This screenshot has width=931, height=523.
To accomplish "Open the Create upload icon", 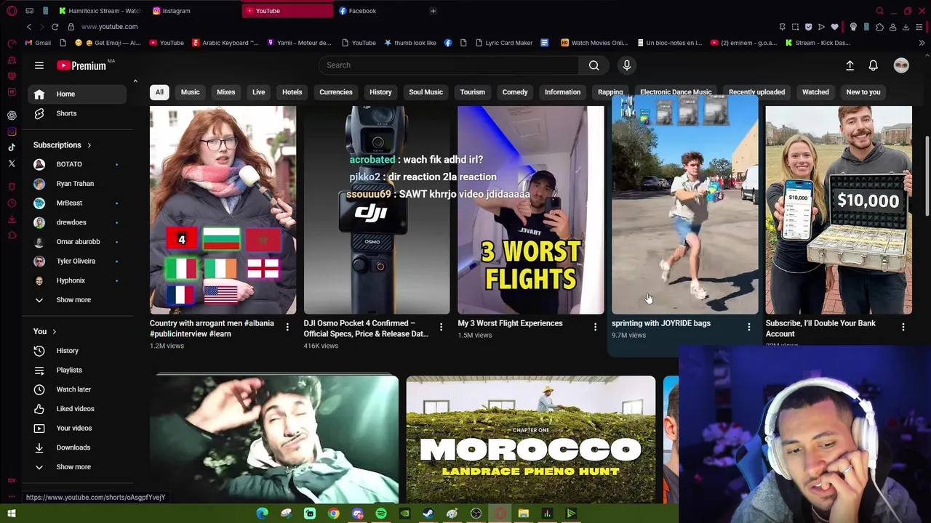I will pos(850,65).
